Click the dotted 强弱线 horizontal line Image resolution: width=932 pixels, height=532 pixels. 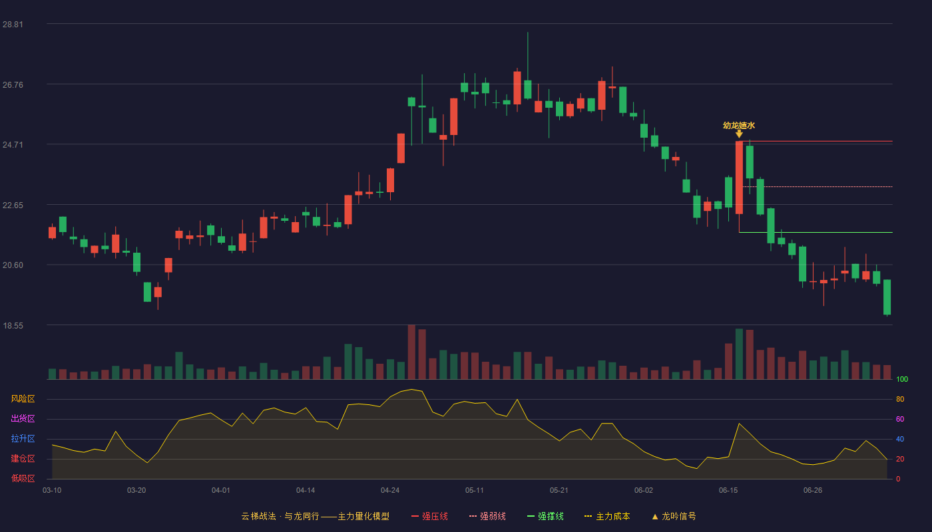[817, 187]
